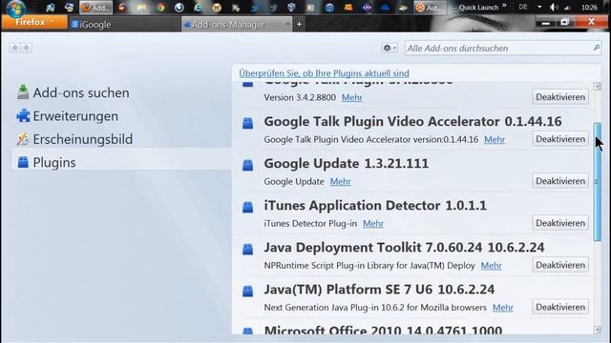Click Mehr for NPRuntime Script Plug-in Library
611x343 pixels.
(492, 266)
